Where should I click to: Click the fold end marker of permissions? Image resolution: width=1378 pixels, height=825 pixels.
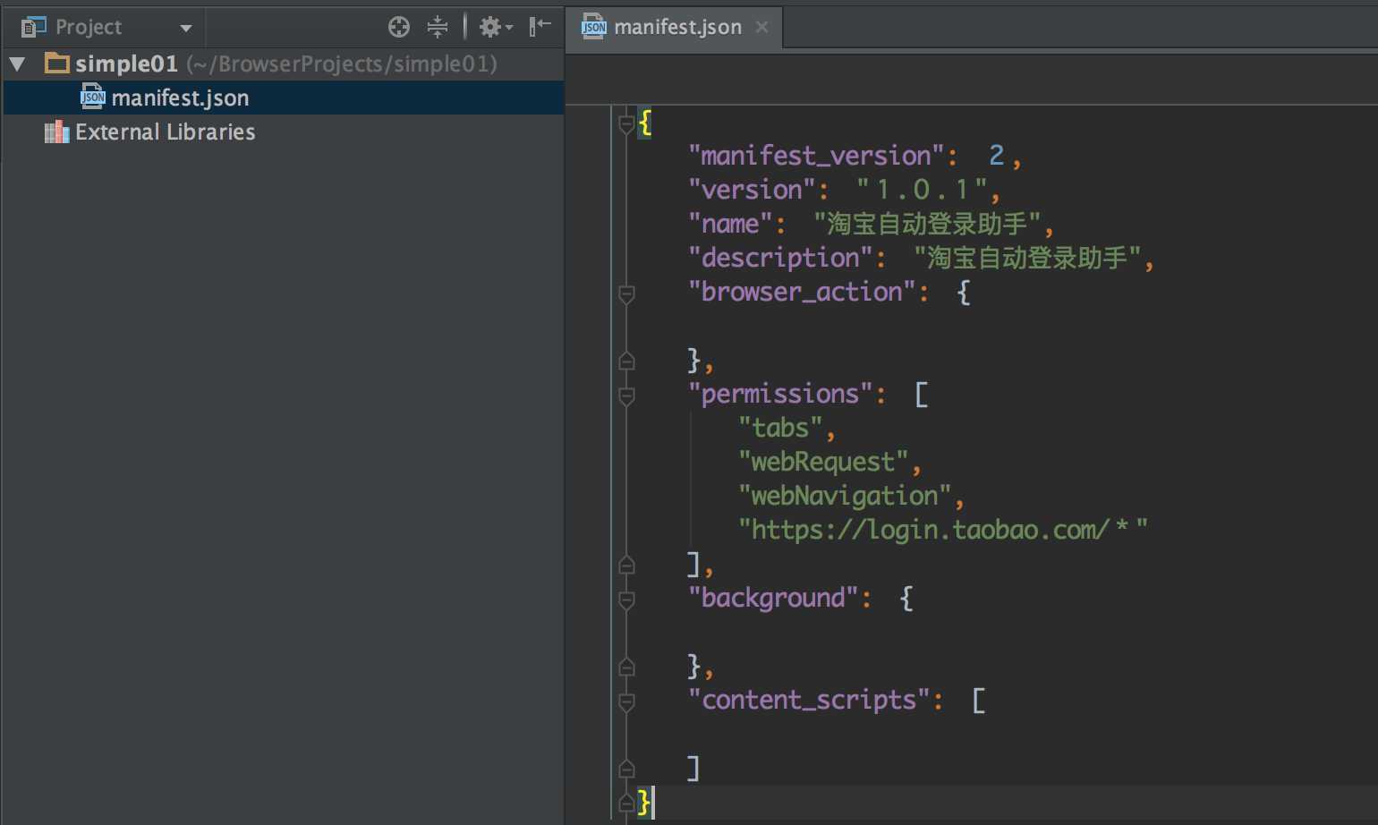pos(626,565)
